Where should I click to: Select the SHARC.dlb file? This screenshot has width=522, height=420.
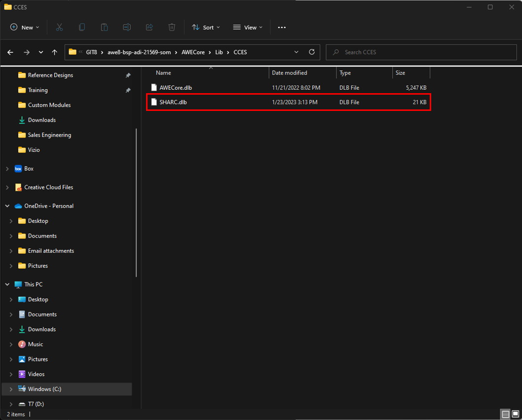173,102
